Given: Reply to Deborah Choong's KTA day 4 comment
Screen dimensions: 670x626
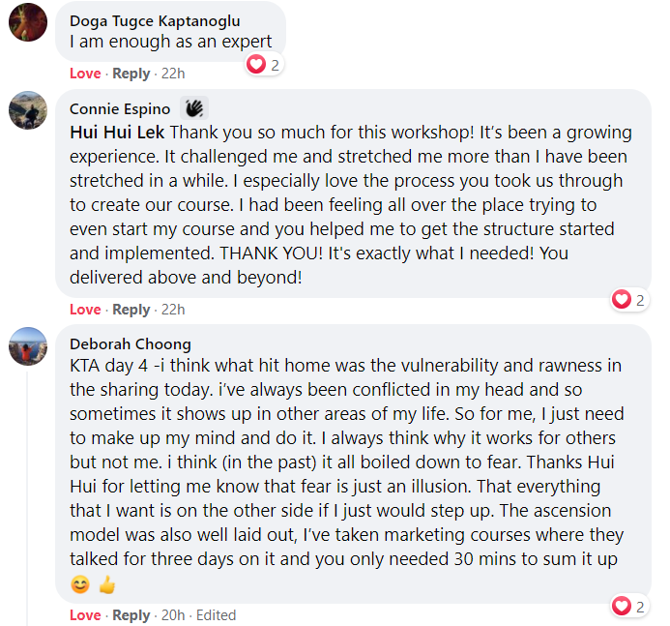Looking at the screenshot, I should [131, 615].
